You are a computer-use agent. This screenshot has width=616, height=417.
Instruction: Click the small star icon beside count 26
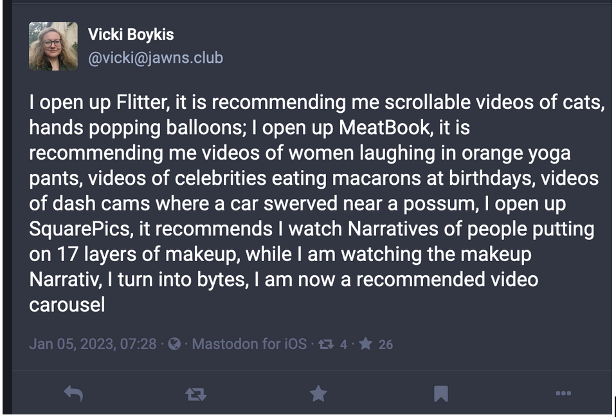[365, 344]
